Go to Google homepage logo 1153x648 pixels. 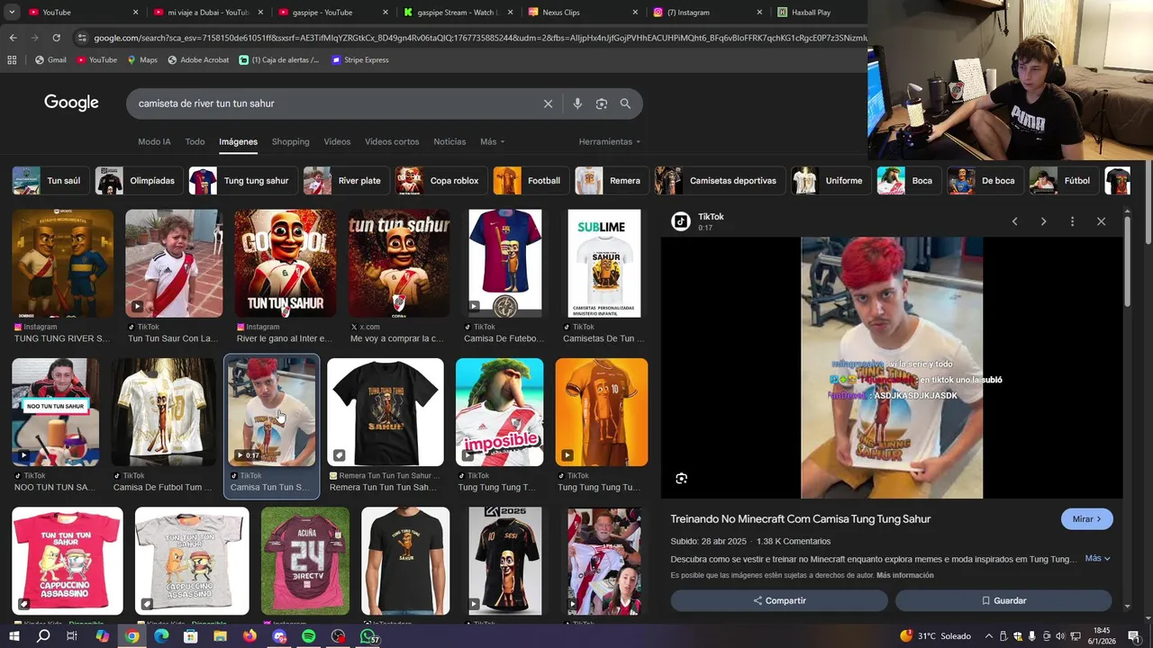(x=71, y=103)
